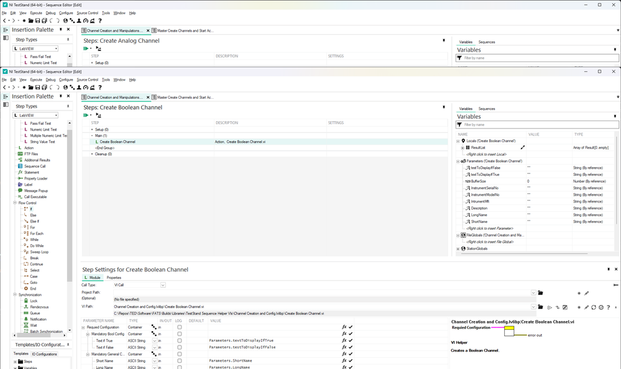Screen dimensions: 621x369
Task: Choose the Statement step in palette
Action: pos(32,173)
